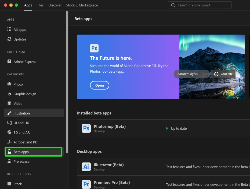Select the 3D and AR category
This screenshot has height=189, width=250.
click(34, 132)
